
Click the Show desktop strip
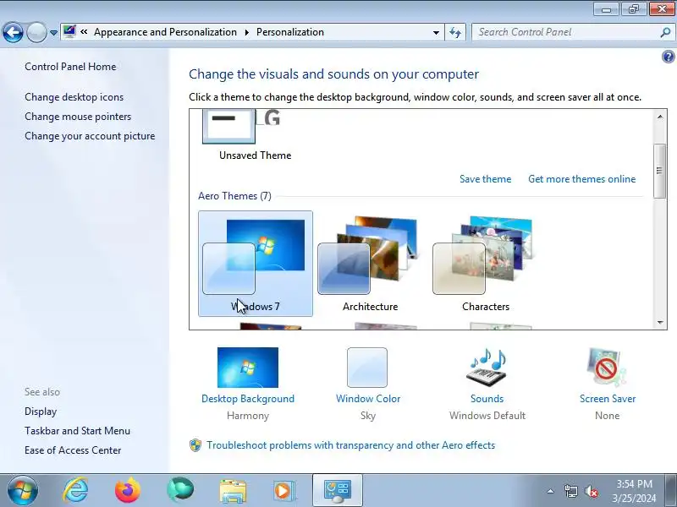click(x=671, y=491)
